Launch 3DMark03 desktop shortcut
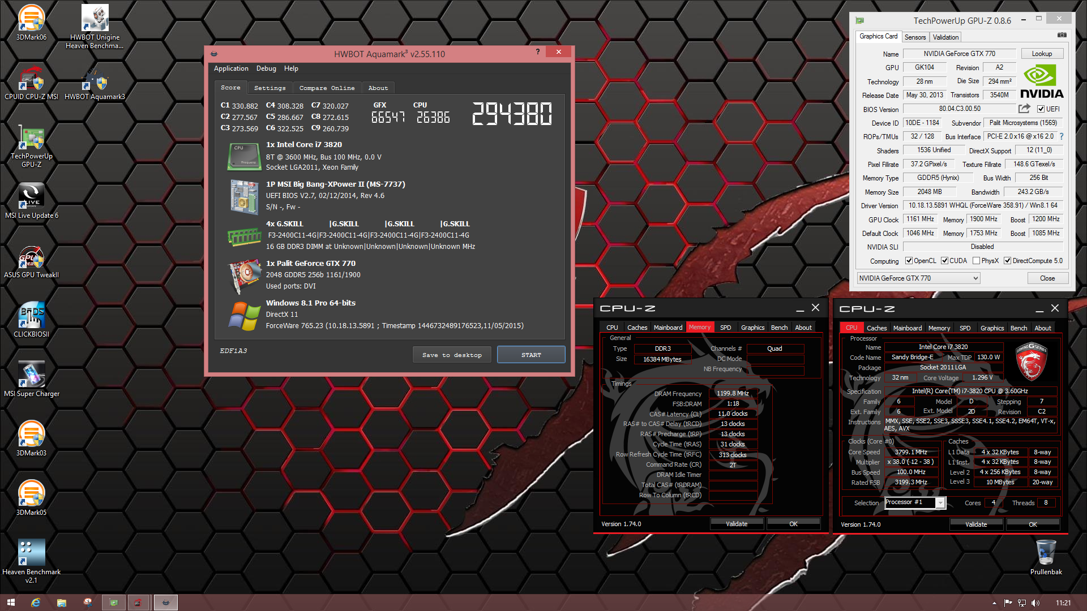1087x611 pixels. pos(31,438)
